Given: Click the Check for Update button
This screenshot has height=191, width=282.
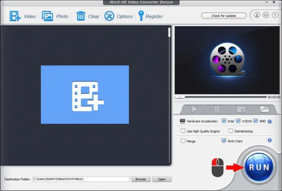Looking at the screenshot, I should coord(224,16).
